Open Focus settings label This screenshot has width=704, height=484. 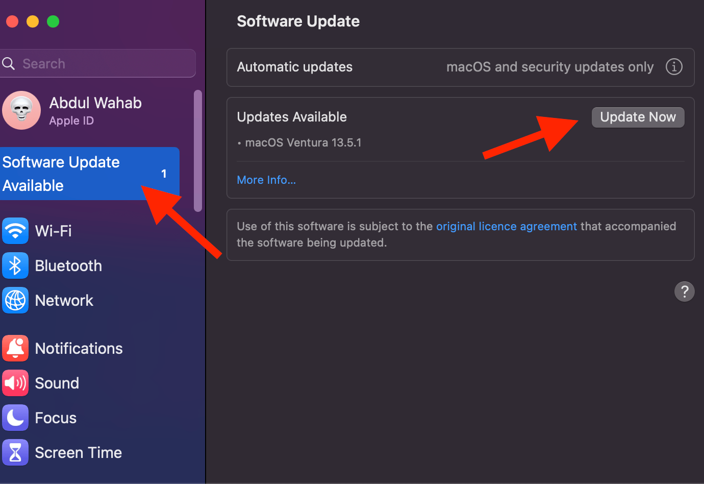[x=56, y=418]
